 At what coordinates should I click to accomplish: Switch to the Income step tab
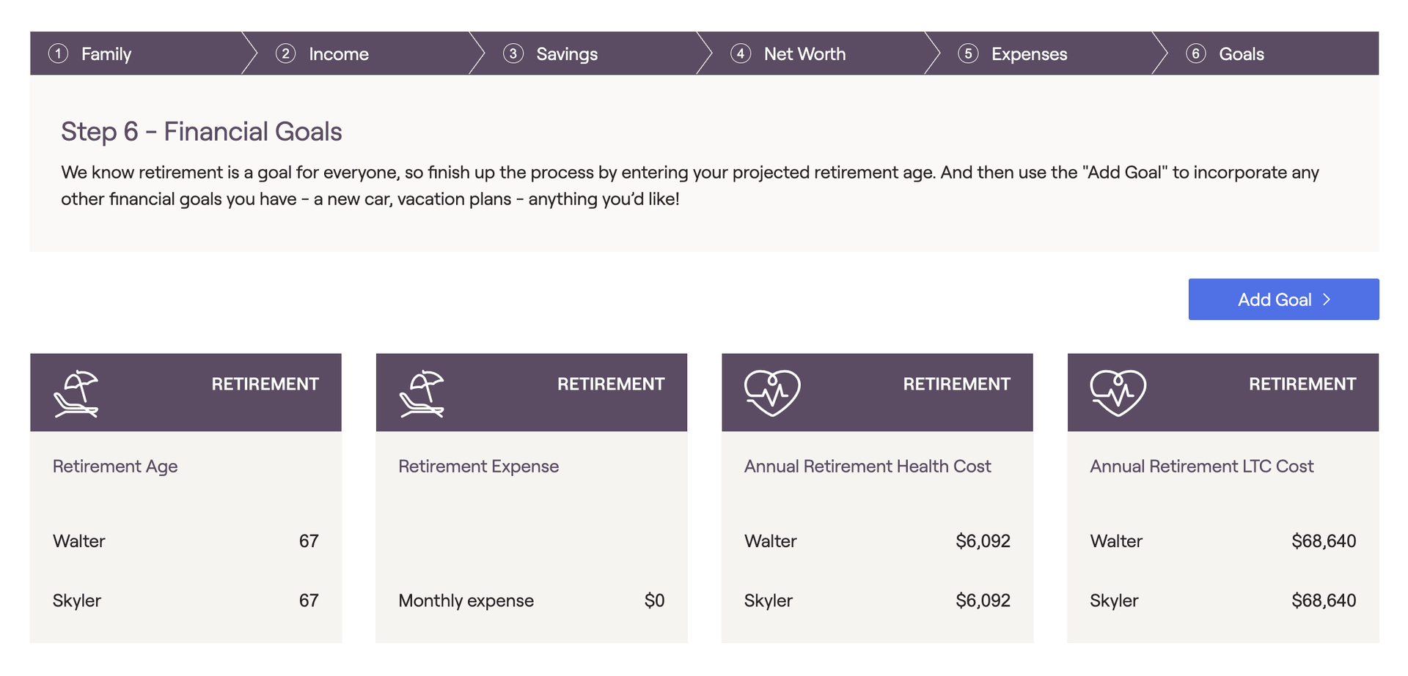tap(338, 54)
